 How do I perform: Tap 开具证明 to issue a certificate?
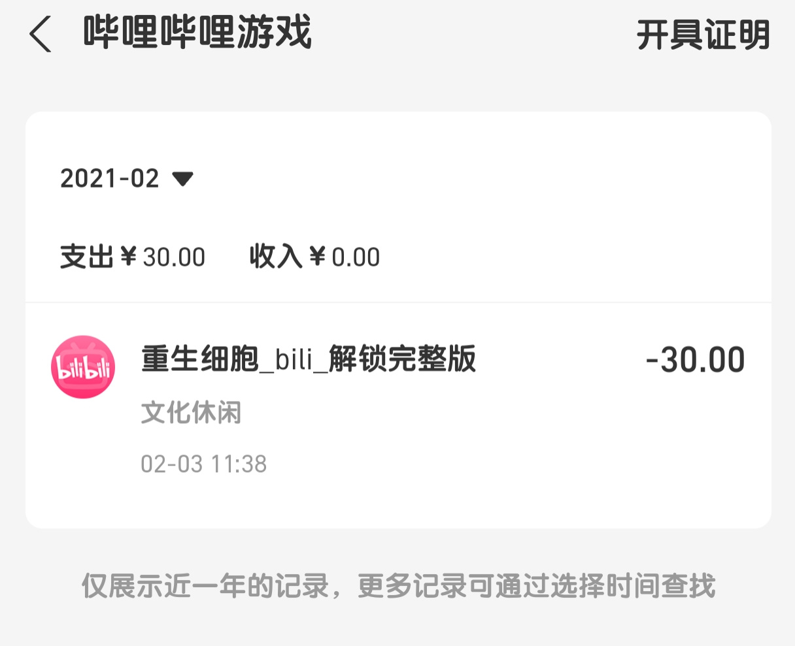tap(703, 35)
